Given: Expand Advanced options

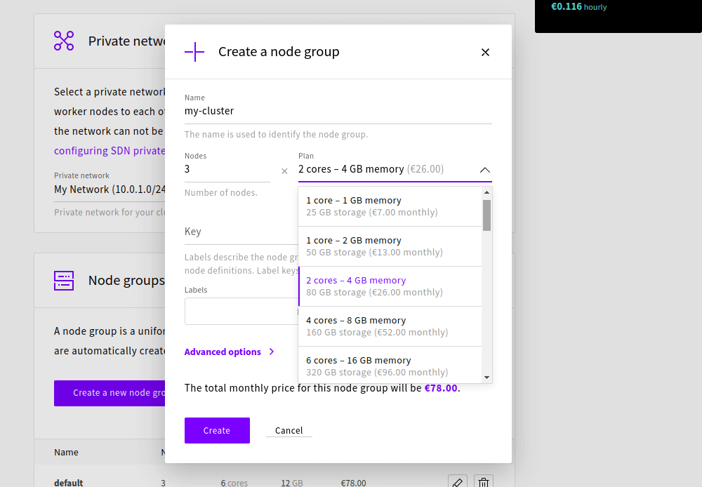Looking at the screenshot, I should click(230, 352).
